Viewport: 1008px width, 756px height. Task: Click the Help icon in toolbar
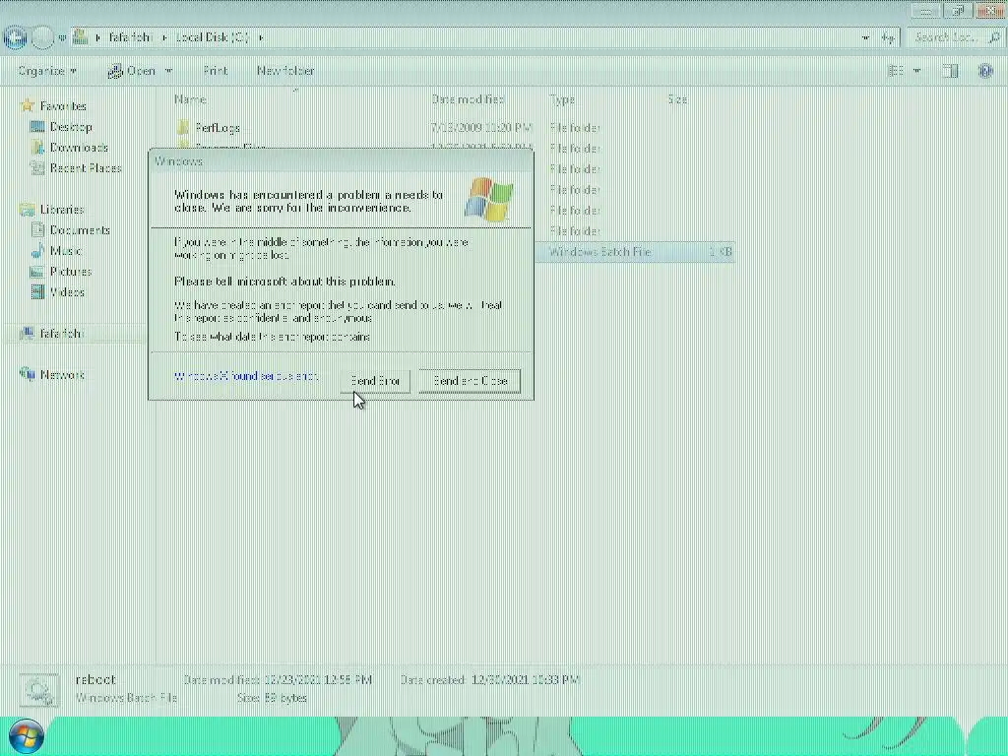985,71
